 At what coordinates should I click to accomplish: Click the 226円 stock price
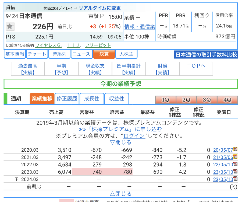coord(43,27)
